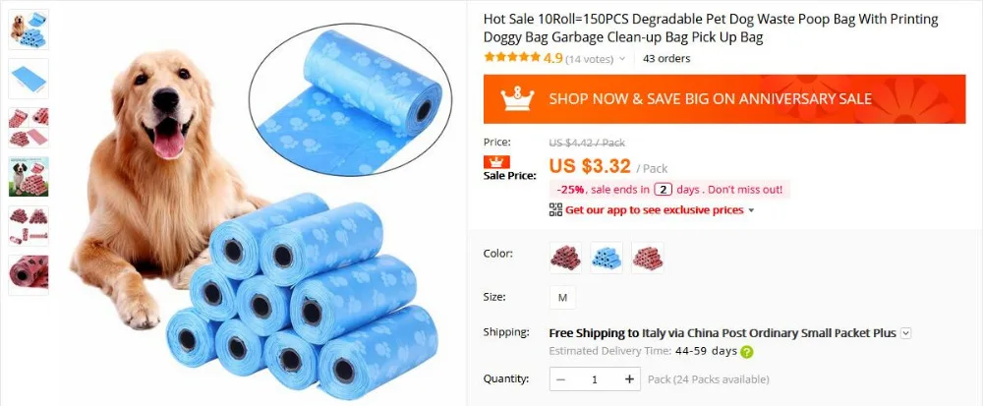Click the Get our app link
Viewport: 983px width, 406px height.
[655, 210]
